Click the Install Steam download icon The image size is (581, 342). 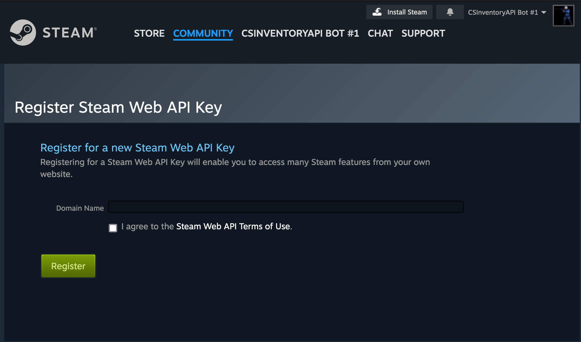click(x=377, y=12)
